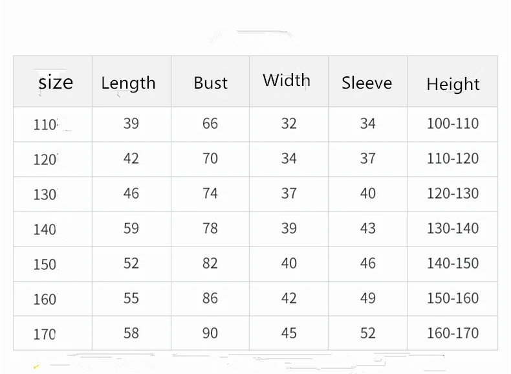Screen dimensions: 511x374
Task: Select the size 140 row label
Action: (45, 229)
